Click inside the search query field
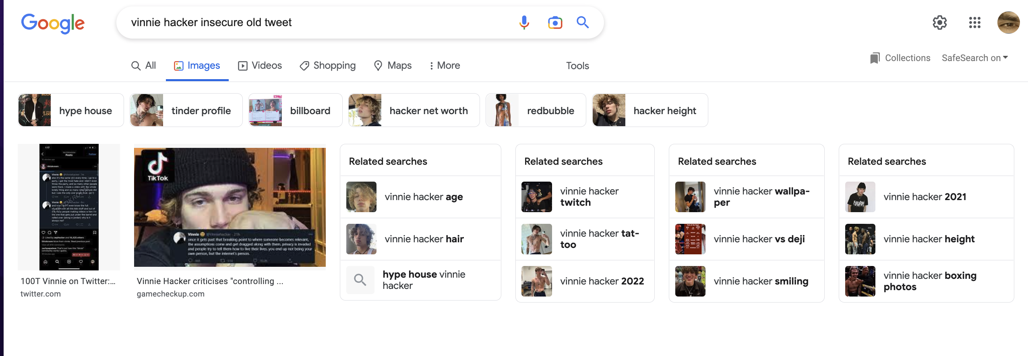Screen dimensions: 1028x356 [x=314, y=23]
